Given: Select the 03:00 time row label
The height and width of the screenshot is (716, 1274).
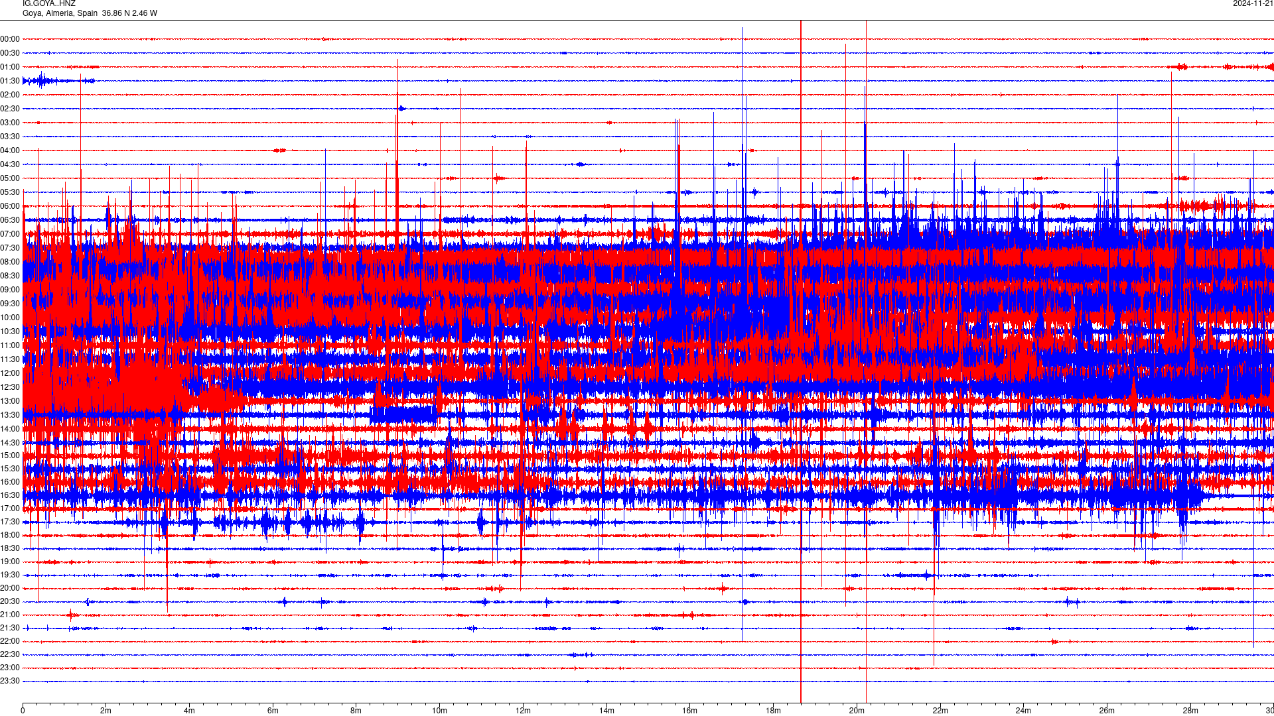Looking at the screenshot, I should pos(10,123).
